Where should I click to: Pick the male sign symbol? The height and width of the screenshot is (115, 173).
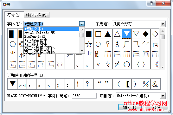117,44
